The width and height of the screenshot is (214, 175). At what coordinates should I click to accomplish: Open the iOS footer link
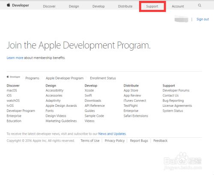pyautogui.click(x=9, y=96)
